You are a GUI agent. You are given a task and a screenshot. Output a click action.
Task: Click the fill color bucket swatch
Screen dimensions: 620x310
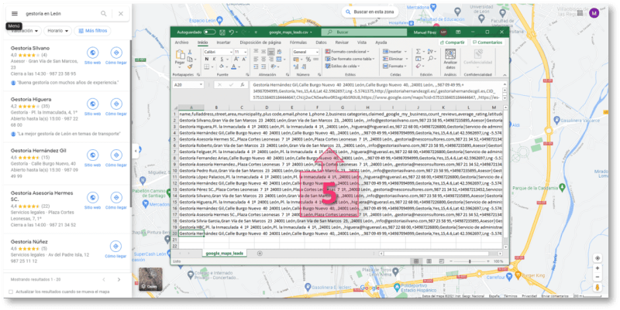[222, 66]
